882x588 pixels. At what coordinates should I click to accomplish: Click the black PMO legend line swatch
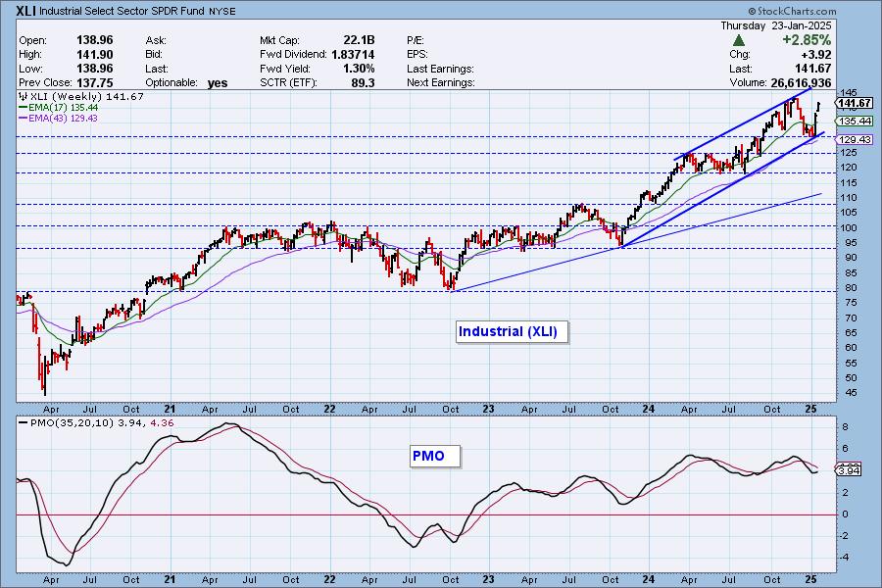[x=24, y=423]
